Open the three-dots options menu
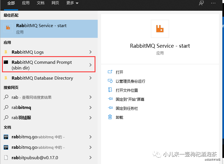This screenshot has width=224, height=164. 213,3
